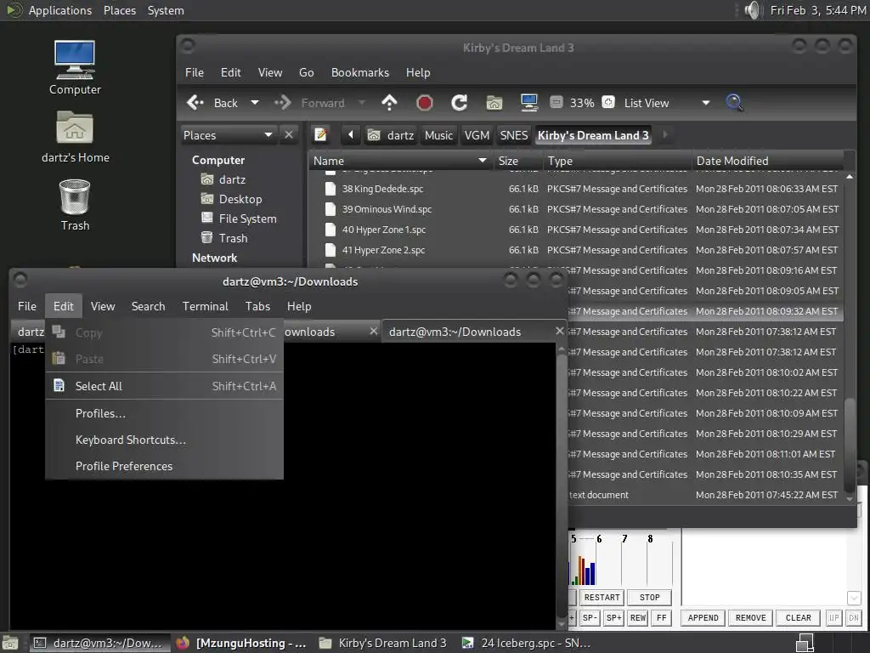Open the Computer location toolbar icon
Image resolution: width=870 pixels, height=653 pixels.
pos(528,103)
